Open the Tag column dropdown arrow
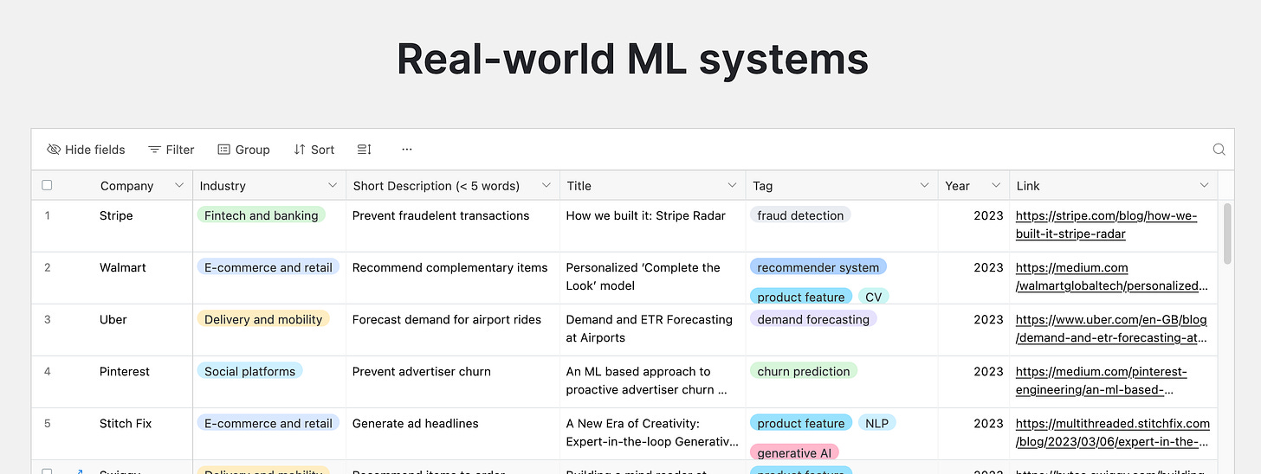1261x474 pixels. point(925,185)
